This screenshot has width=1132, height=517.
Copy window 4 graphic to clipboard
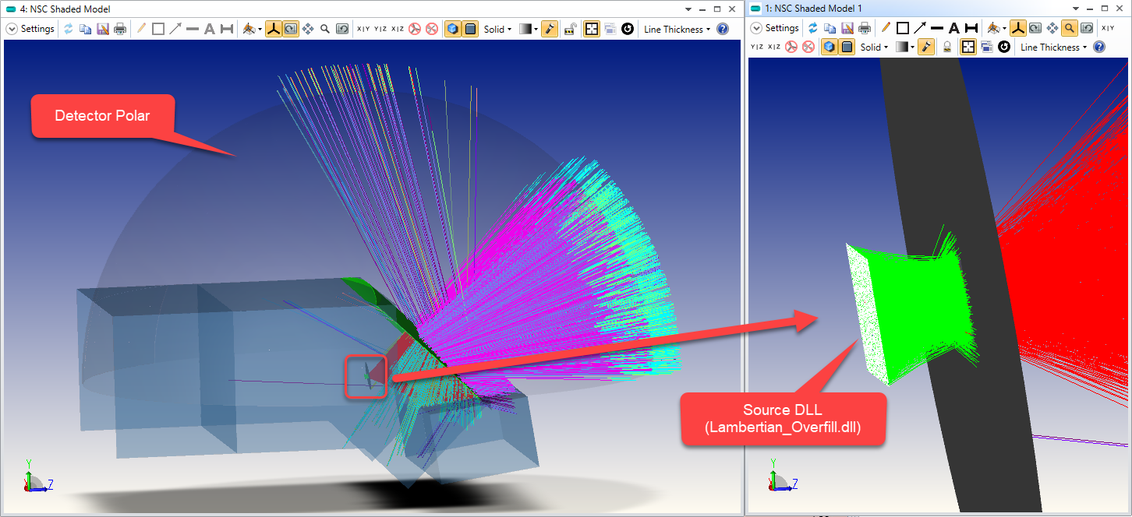coord(86,29)
